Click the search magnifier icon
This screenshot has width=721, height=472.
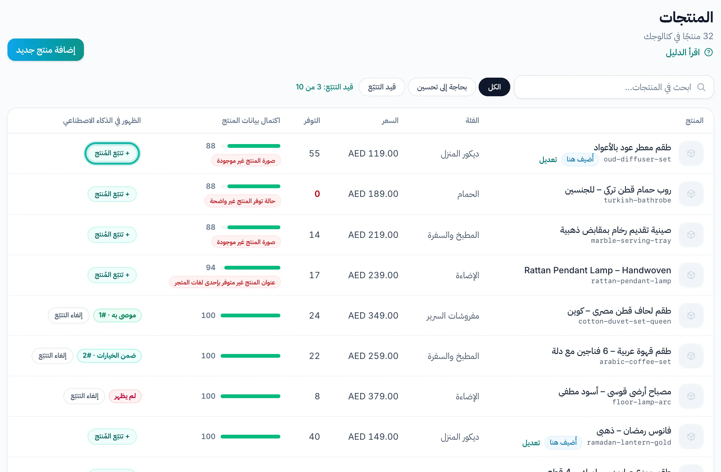pos(701,87)
